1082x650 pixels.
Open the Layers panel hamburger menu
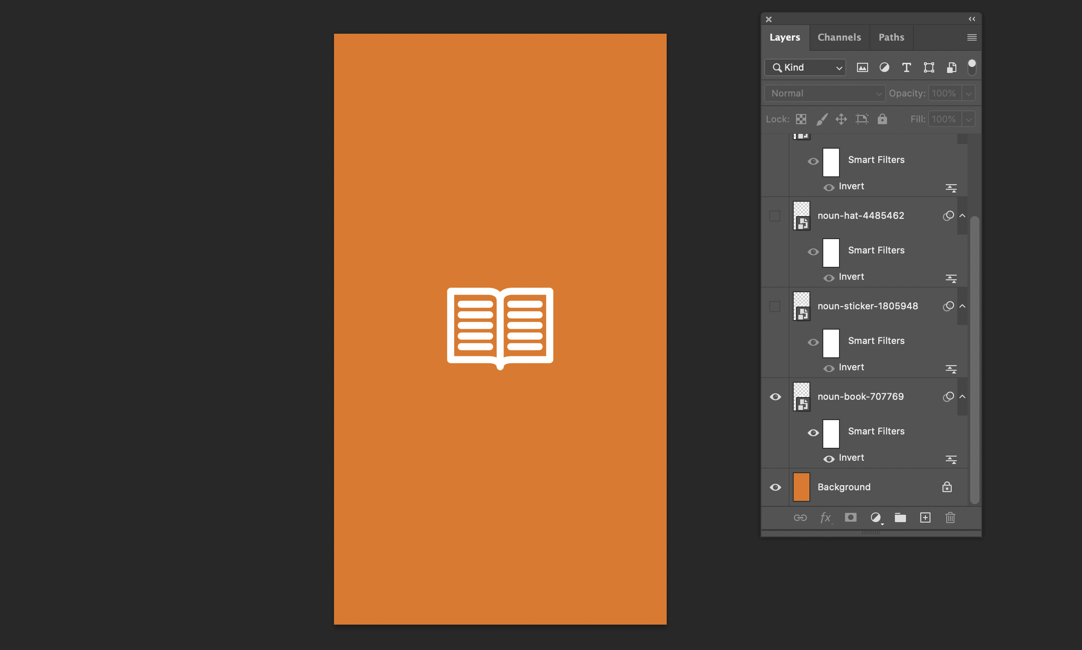click(x=972, y=37)
